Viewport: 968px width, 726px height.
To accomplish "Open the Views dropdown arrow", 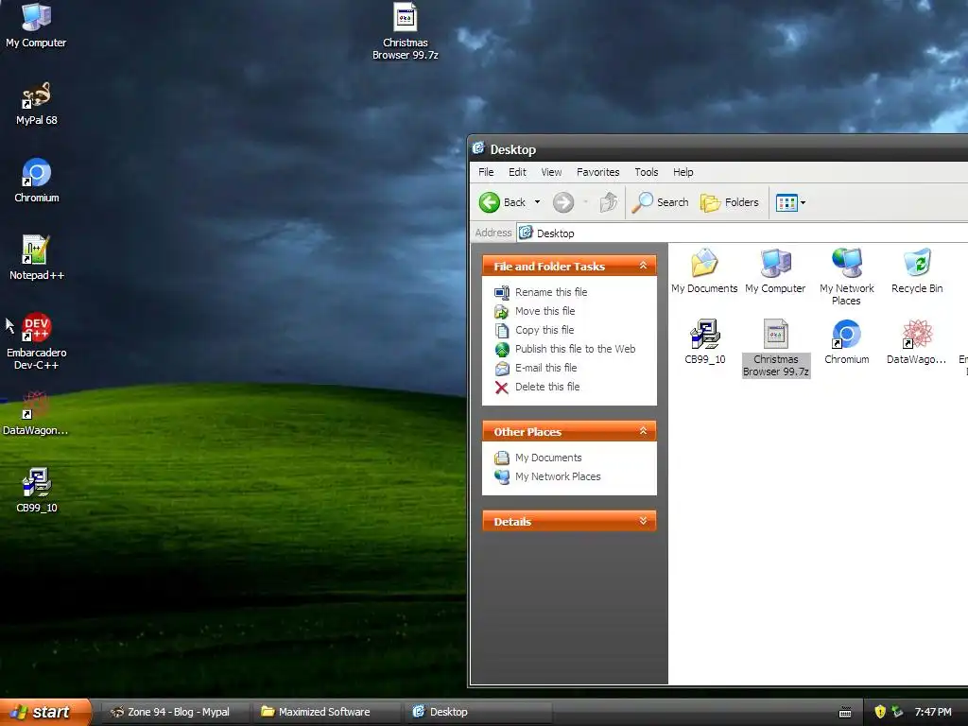I will [803, 202].
